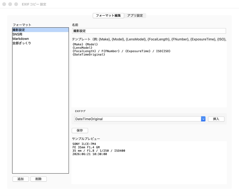Close the EXIF コピー 設定 window
Screen dimensions: 239x196
point(4,4)
